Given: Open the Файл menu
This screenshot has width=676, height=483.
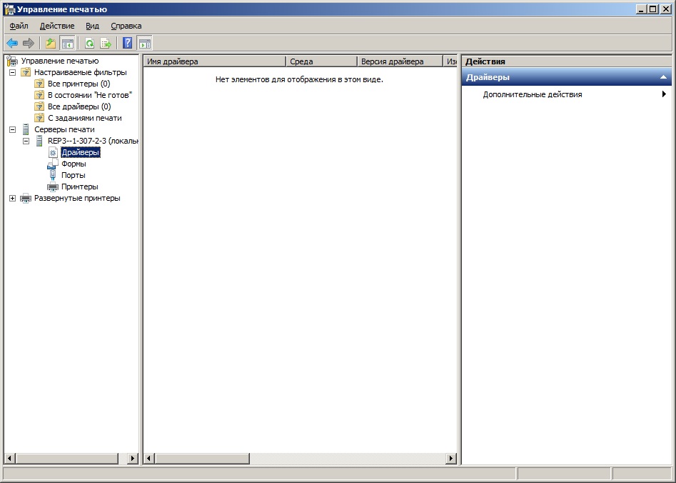Looking at the screenshot, I should pos(19,26).
